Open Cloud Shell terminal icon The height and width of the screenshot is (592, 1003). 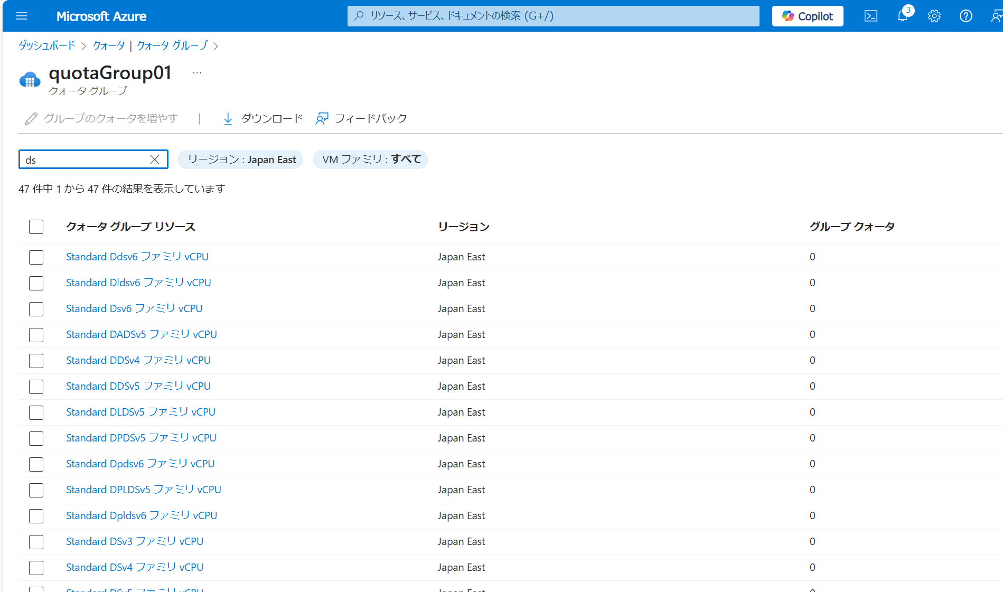click(x=871, y=16)
